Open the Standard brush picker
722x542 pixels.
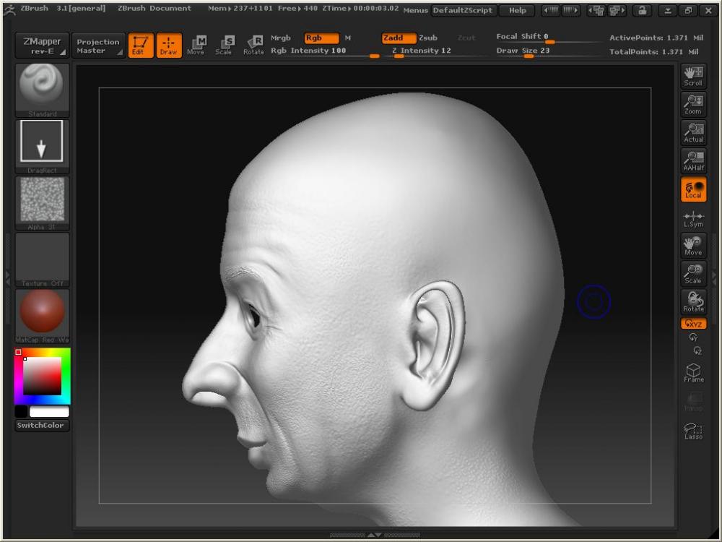pos(43,90)
